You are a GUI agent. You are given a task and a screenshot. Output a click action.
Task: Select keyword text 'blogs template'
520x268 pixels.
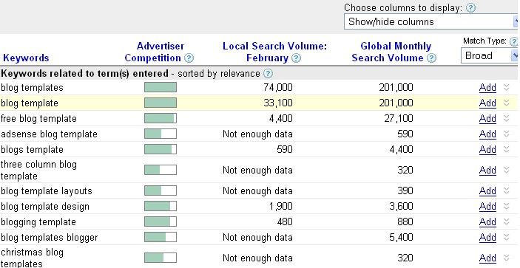click(x=32, y=150)
